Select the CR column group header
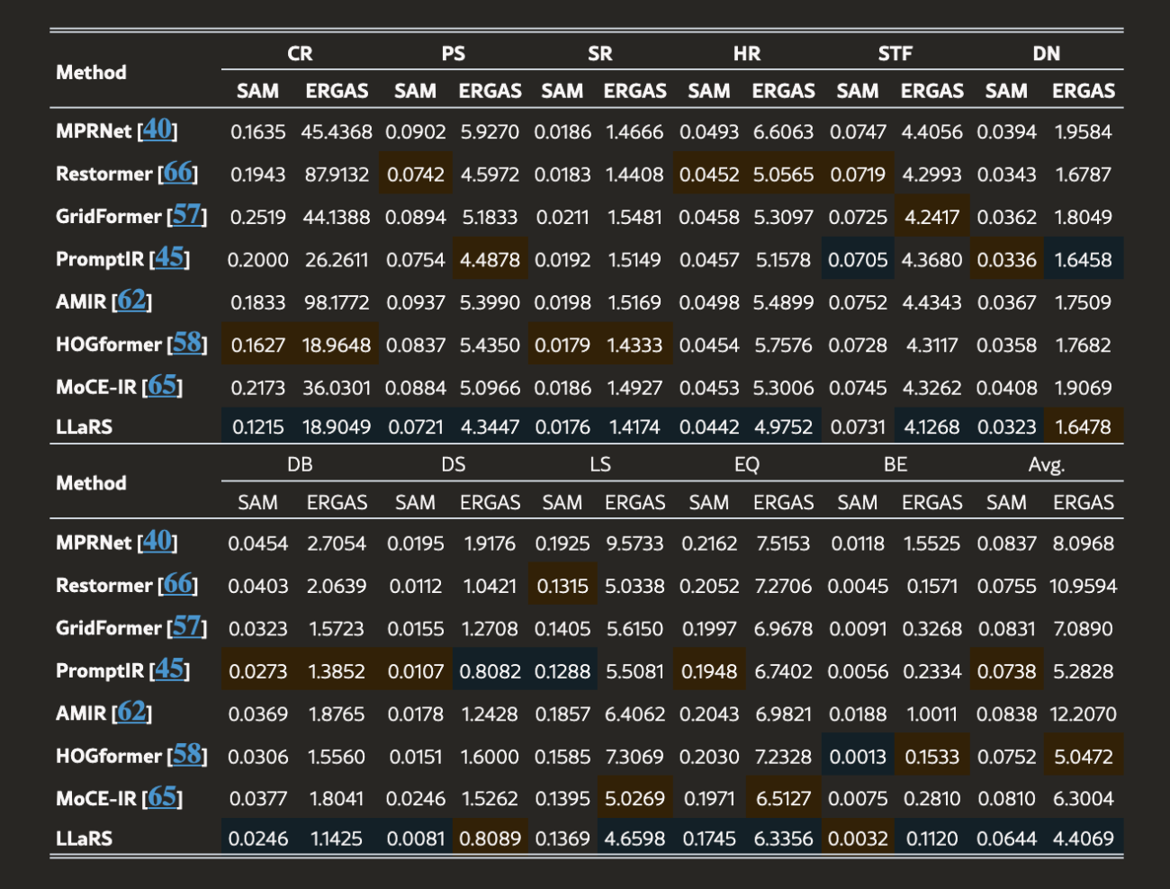This screenshot has width=1170, height=889. [301, 54]
